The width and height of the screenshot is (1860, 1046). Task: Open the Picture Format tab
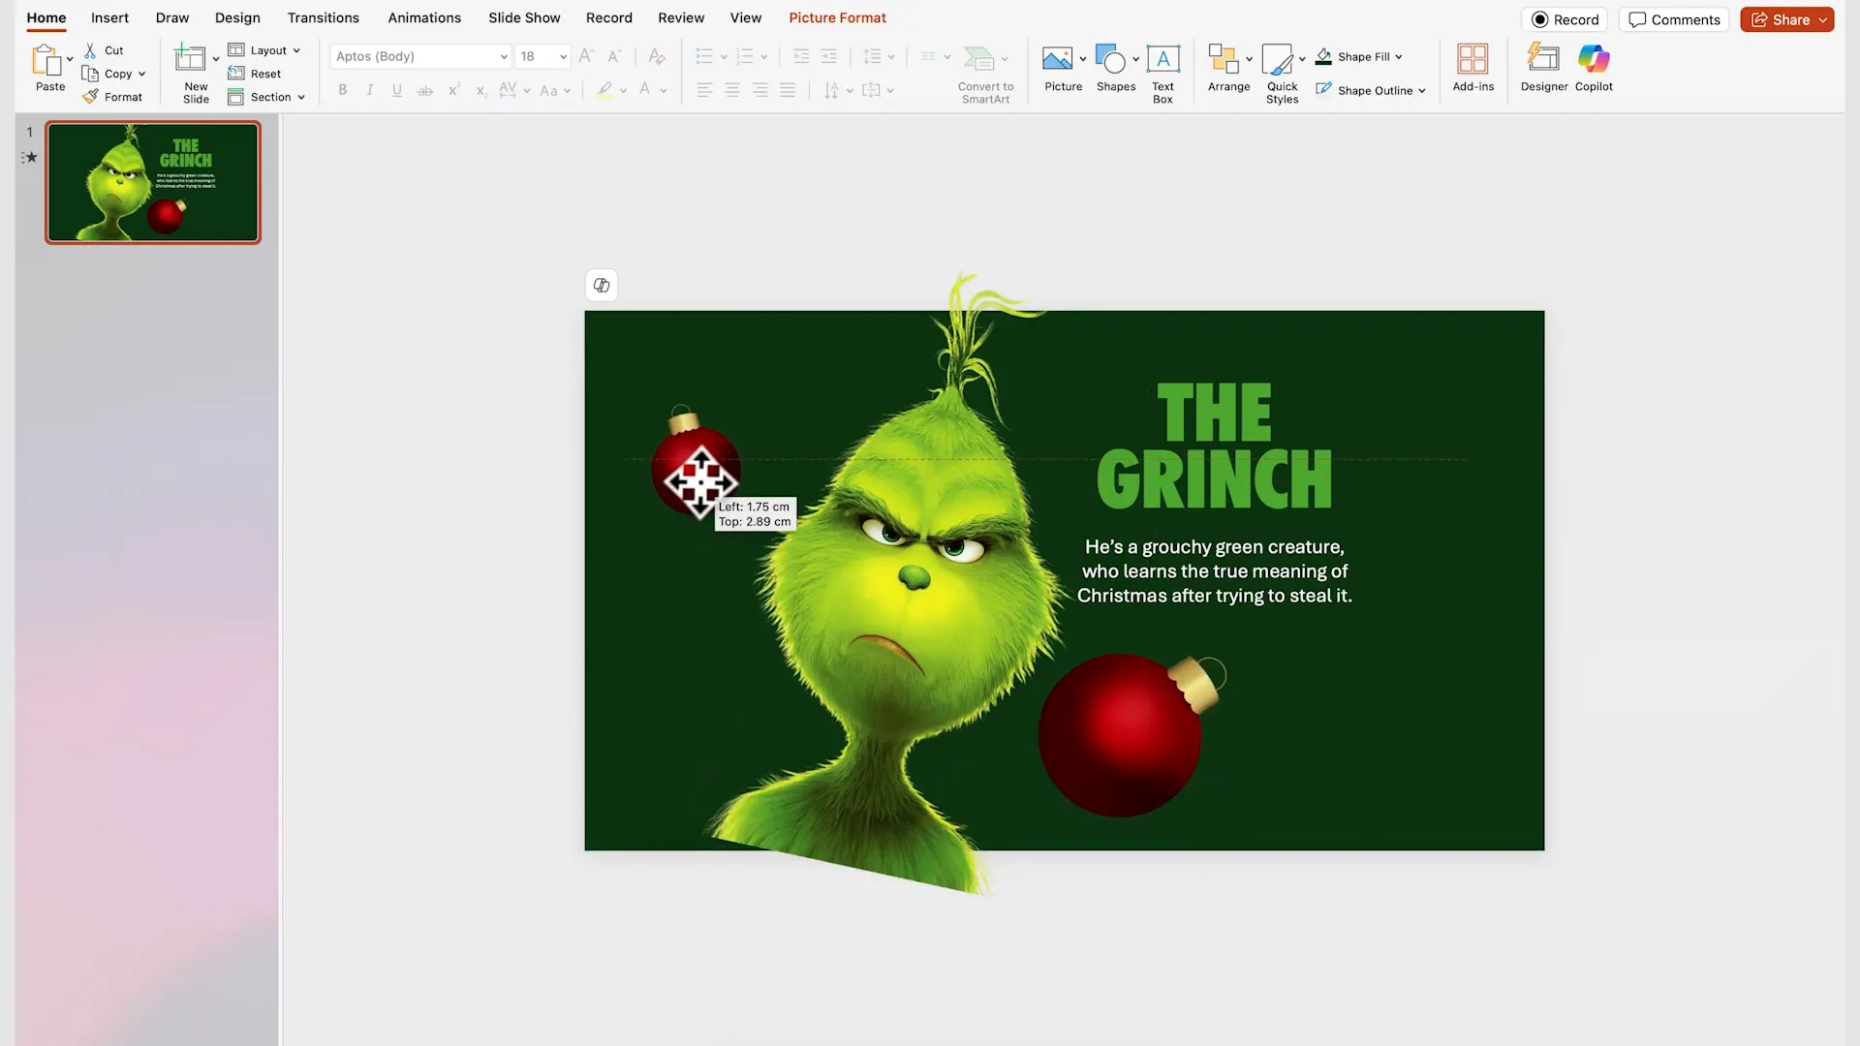(837, 17)
